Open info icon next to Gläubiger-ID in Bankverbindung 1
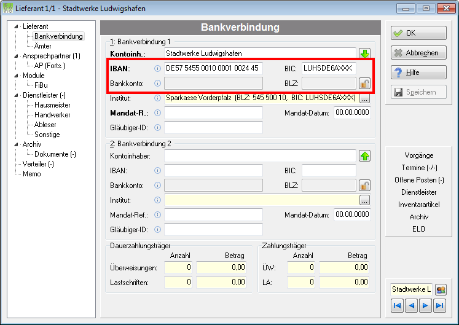 157,128
